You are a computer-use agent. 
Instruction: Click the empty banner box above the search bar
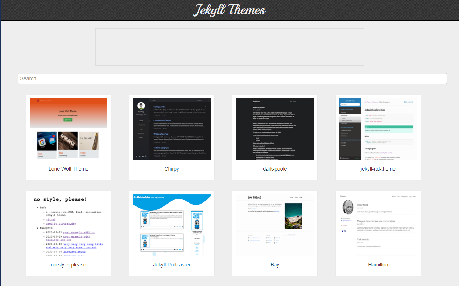click(230, 47)
